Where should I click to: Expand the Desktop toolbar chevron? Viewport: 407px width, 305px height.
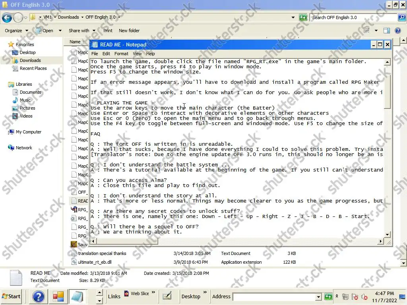click(x=205, y=293)
